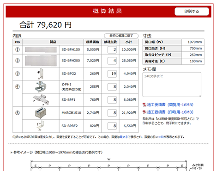This screenshot has height=171, width=217.
Task: Focus the quantity field for SD-BPH300
Action: [112, 61]
